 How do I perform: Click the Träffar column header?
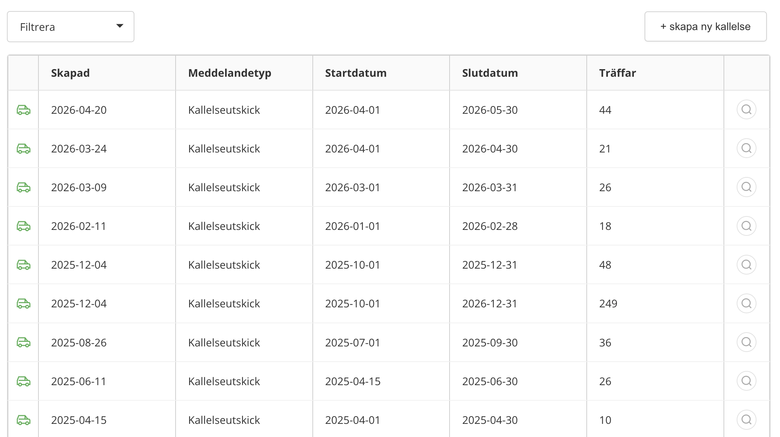coord(618,73)
